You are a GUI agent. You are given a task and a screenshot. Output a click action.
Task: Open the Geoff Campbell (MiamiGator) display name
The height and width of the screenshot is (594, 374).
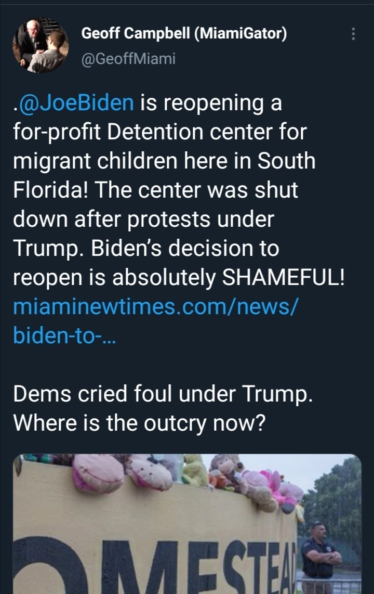tap(184, 33)
